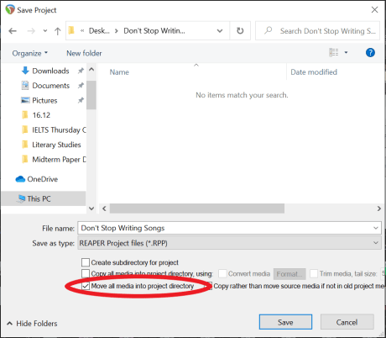Open Downloads in the sidebar
The width and height of the screenshot is (386, 338).
[x=50, y=71]
